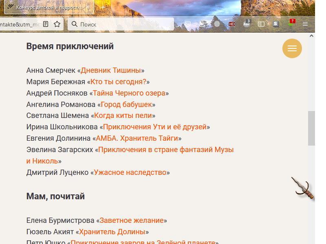Screen dimensions: 326x244
Task: Open the link Кто ты сегодня?
Action: point(118,82)
